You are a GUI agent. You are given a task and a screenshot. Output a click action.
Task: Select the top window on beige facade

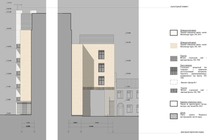tap(101, 55)
